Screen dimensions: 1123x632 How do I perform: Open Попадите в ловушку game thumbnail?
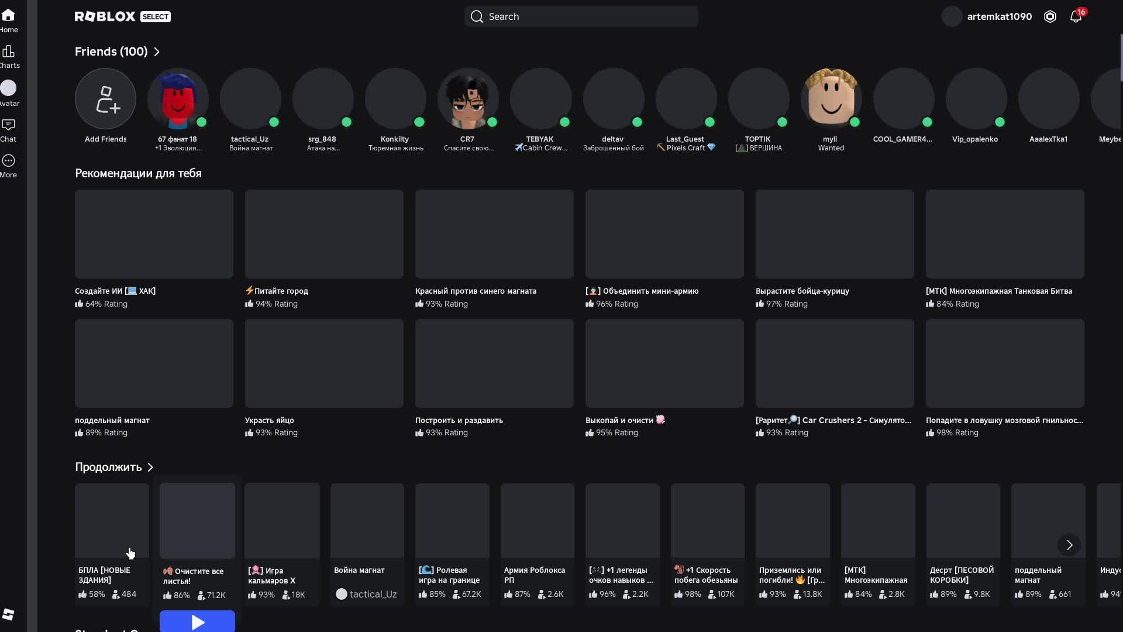coord(1005,363)
